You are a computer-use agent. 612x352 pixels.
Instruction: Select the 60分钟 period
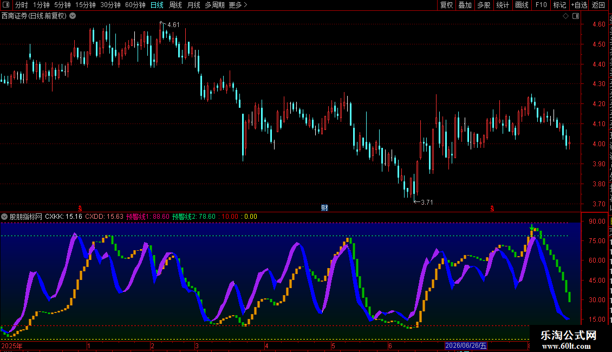135,5
